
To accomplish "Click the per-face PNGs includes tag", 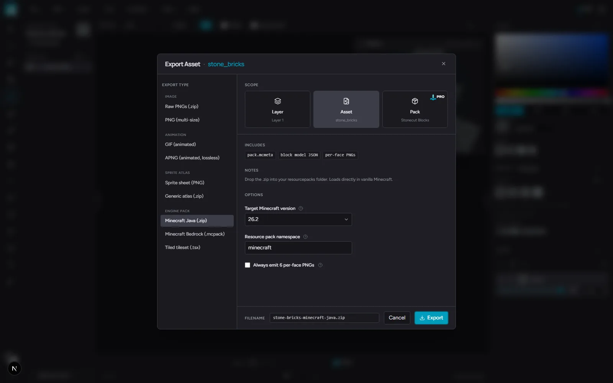I will 340,155.
